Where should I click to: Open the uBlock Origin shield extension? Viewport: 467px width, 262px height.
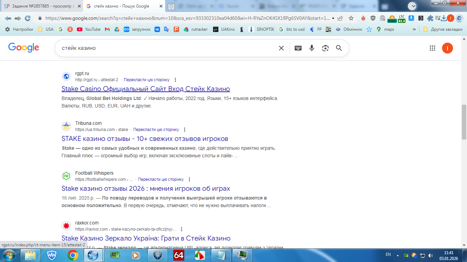click(x=373, y=18)
